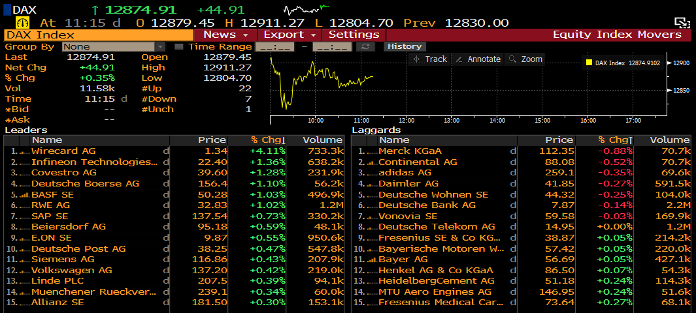Click the bar-chart icon beside Bayer AG
The width and height of the screenshot is (696, 313).
372,260
